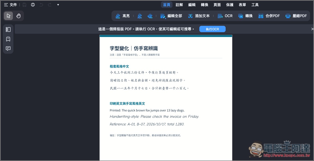Click the banner text 這是一個掃描版 PDF
This screenshot has width=314, height=161.
[x=146, y=29]
